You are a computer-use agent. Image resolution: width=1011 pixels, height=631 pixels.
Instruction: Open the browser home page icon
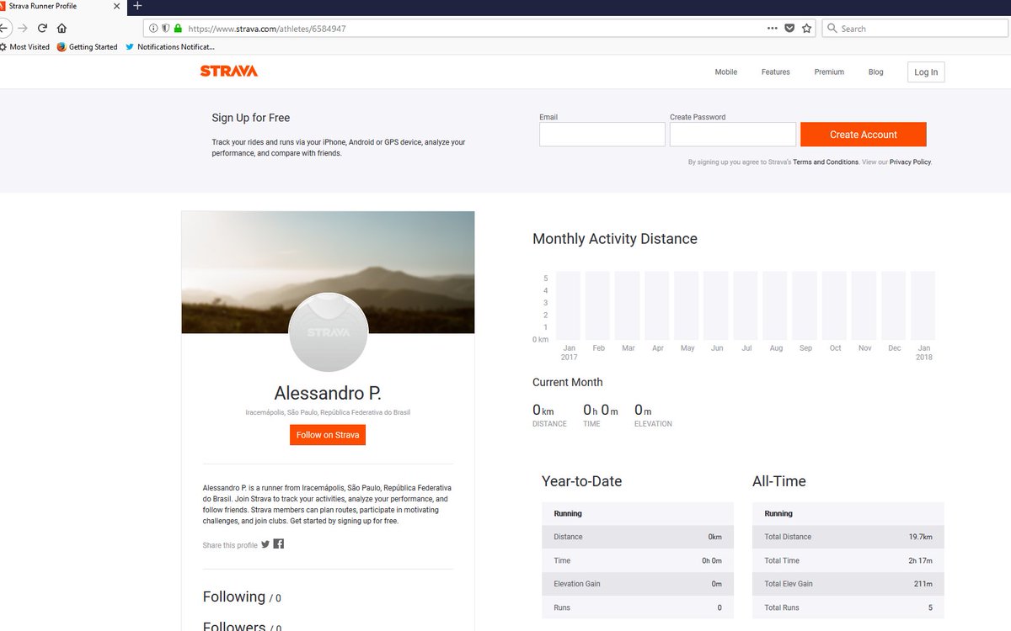[62, 28]
